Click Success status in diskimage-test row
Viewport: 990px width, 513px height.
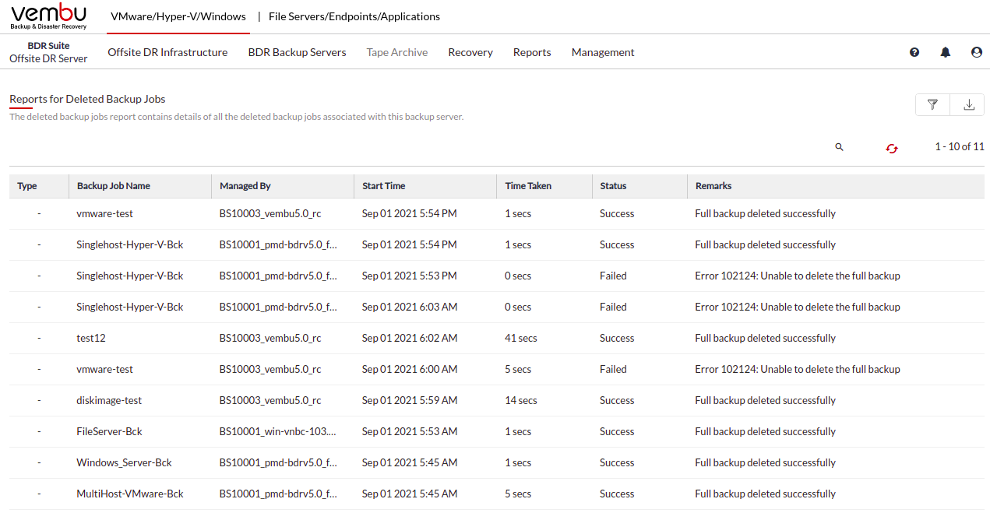tap(617, 400)
